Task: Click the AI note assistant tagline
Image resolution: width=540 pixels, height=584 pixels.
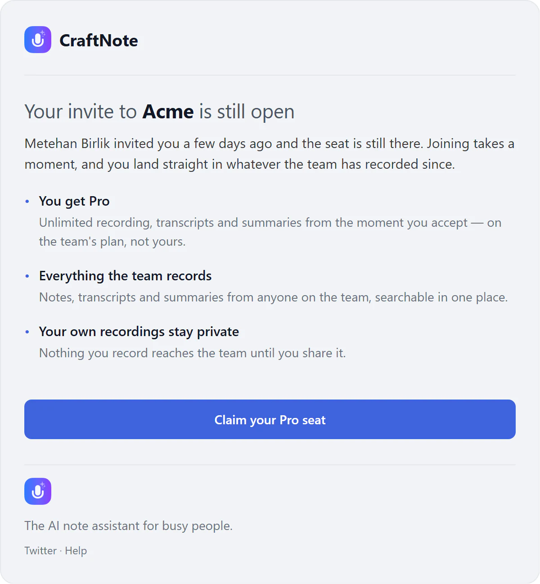Action: tap(129, 526)
